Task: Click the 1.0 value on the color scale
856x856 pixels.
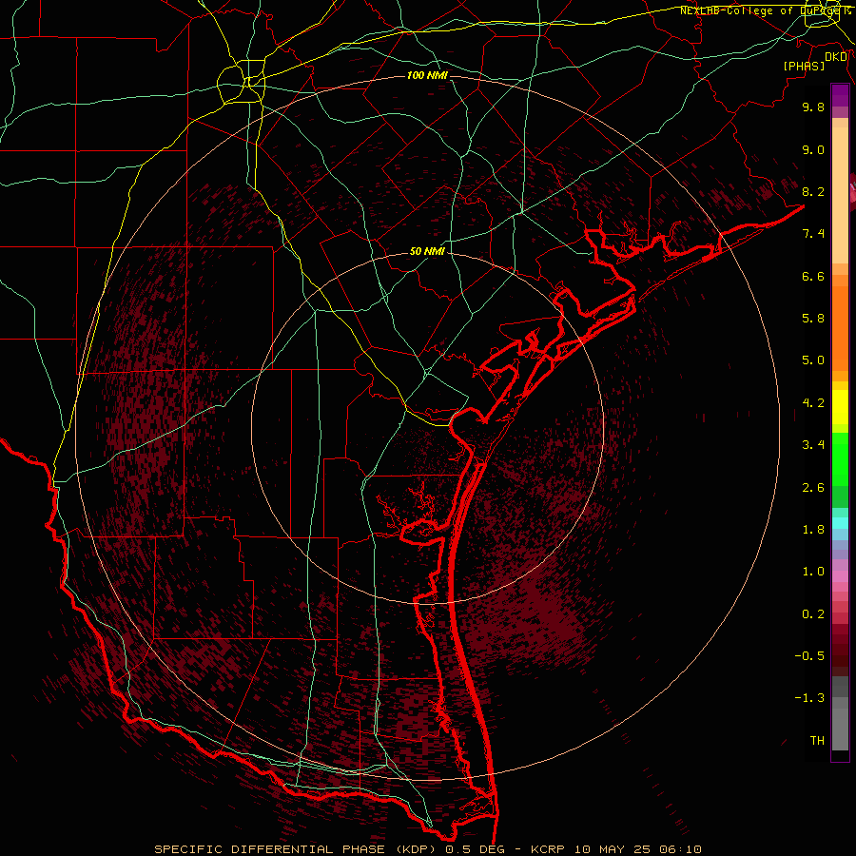Action: click(813, 572)
